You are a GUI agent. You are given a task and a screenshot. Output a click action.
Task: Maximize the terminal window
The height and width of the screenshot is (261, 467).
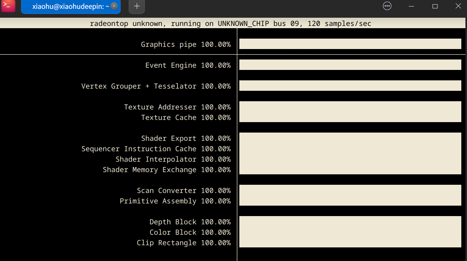[x=435, y=6]
